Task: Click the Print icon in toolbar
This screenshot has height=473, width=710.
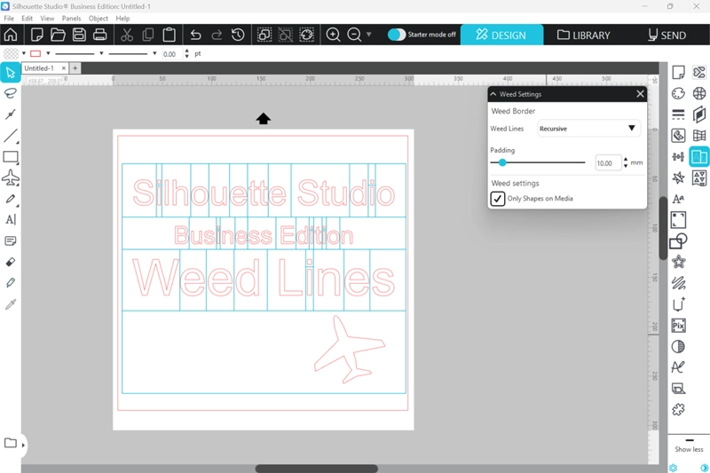Action: 100,35
